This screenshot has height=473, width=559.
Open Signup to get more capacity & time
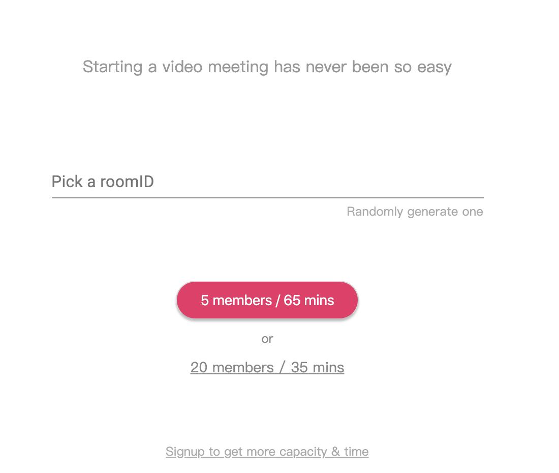(x=267, y=452)
